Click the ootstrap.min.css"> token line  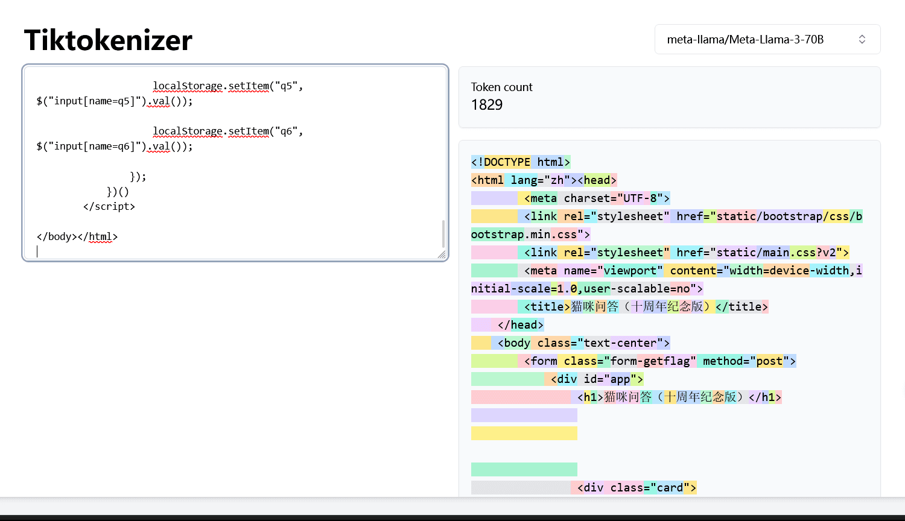tap(531, 234)
